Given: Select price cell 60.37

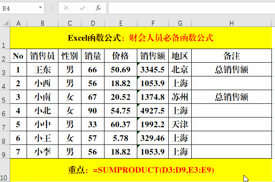Looking at the screenshot, I should point(120,124).
